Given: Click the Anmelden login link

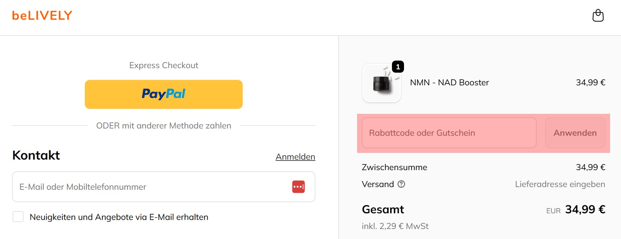Looking at the screenshot, I should [x=295, y=157].
